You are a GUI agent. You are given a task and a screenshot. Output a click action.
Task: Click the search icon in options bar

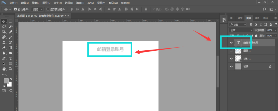(264, 9)
